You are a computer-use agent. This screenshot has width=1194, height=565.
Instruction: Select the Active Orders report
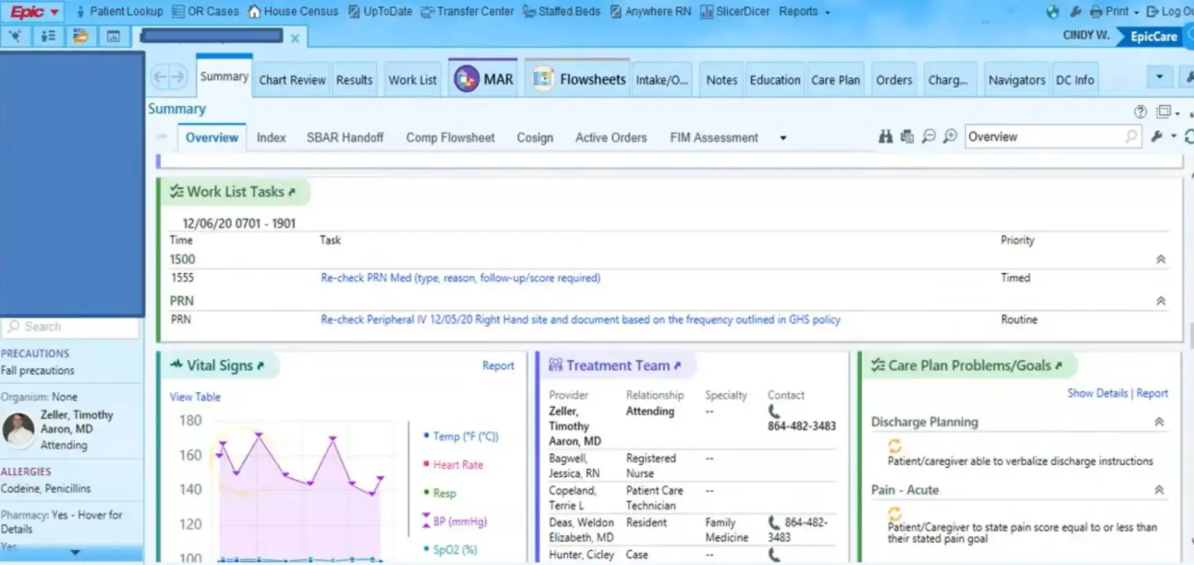pyautogui.click(x=611, y=138)
